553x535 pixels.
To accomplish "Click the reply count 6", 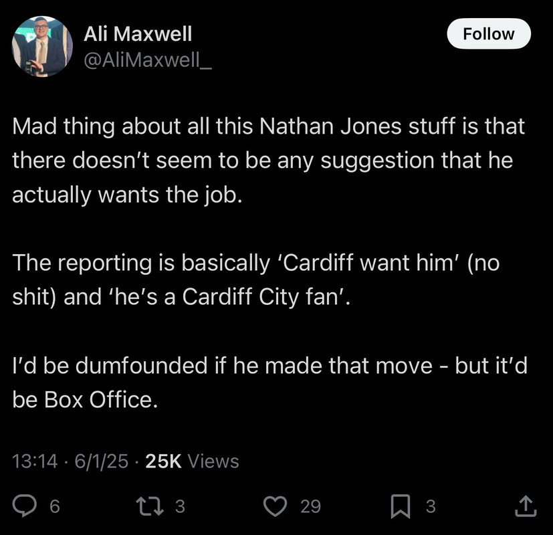I will (55, 506).
